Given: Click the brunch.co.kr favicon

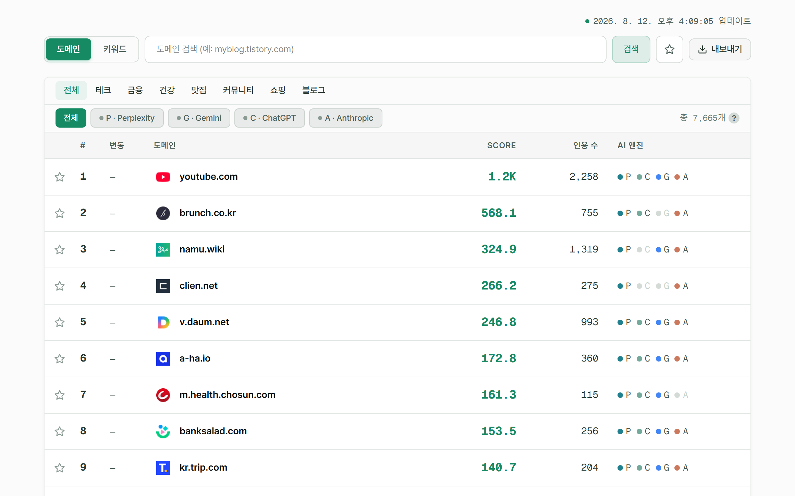Looking at the screenshot, I should click(163, 213).
